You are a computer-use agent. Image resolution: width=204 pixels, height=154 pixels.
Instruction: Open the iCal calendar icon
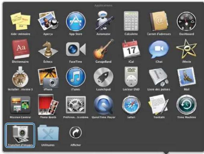(131, 49)
